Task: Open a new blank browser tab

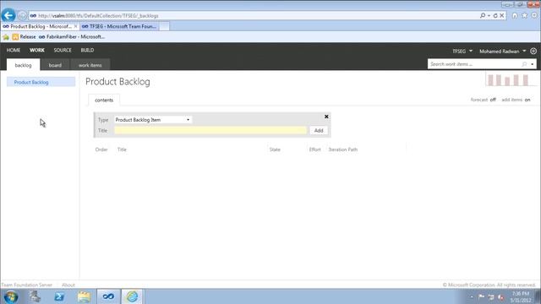Action: tap(164, 26)
